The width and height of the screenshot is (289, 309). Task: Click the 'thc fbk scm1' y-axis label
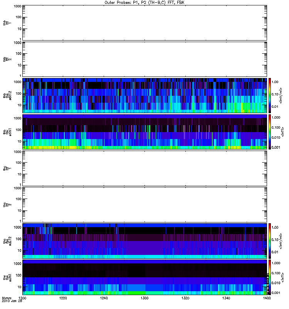pyautogui.click(x=7, y=277)
